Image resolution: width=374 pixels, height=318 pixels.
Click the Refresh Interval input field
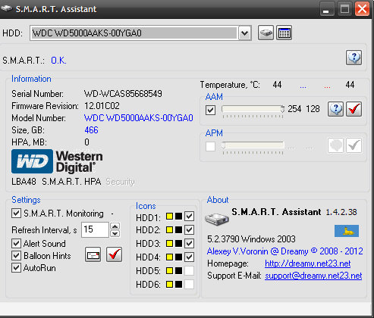[95, 229]
